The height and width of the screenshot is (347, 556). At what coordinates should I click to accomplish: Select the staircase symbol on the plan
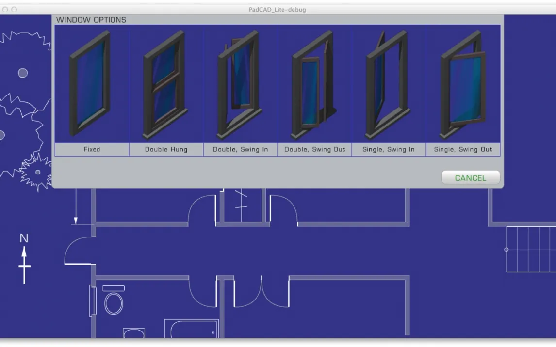(x=531, y=250)
